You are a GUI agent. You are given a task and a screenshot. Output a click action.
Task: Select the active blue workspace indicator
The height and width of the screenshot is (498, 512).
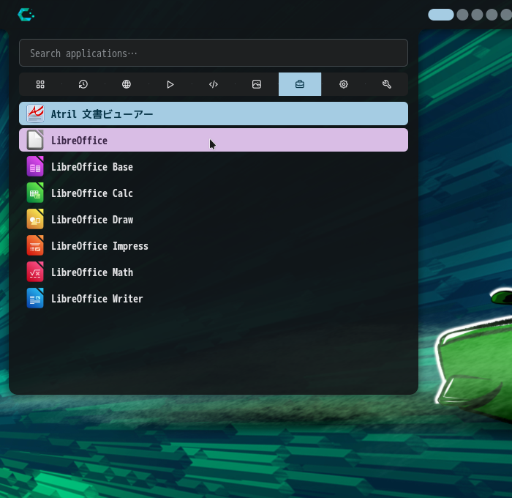(441, 15)
